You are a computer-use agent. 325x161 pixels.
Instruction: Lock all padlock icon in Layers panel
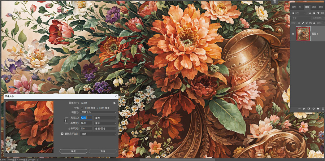pyautogui.click(x=315, y=23)
